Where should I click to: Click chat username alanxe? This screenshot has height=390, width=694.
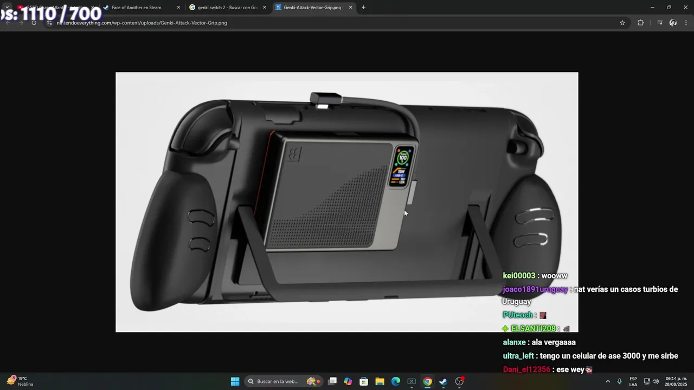point(514,342)
